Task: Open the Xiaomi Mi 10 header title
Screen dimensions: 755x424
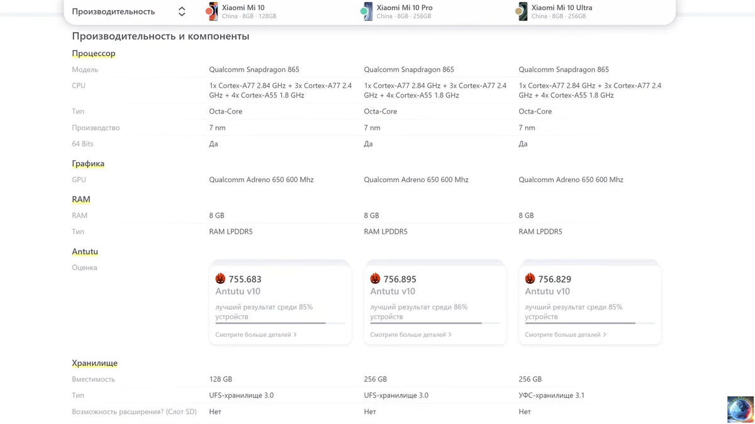Action: (x=243, y=8)
